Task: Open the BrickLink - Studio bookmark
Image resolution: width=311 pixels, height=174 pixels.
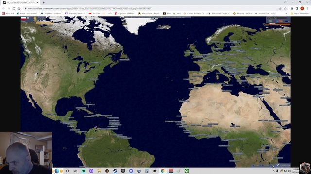Action: tap(242, 14)
